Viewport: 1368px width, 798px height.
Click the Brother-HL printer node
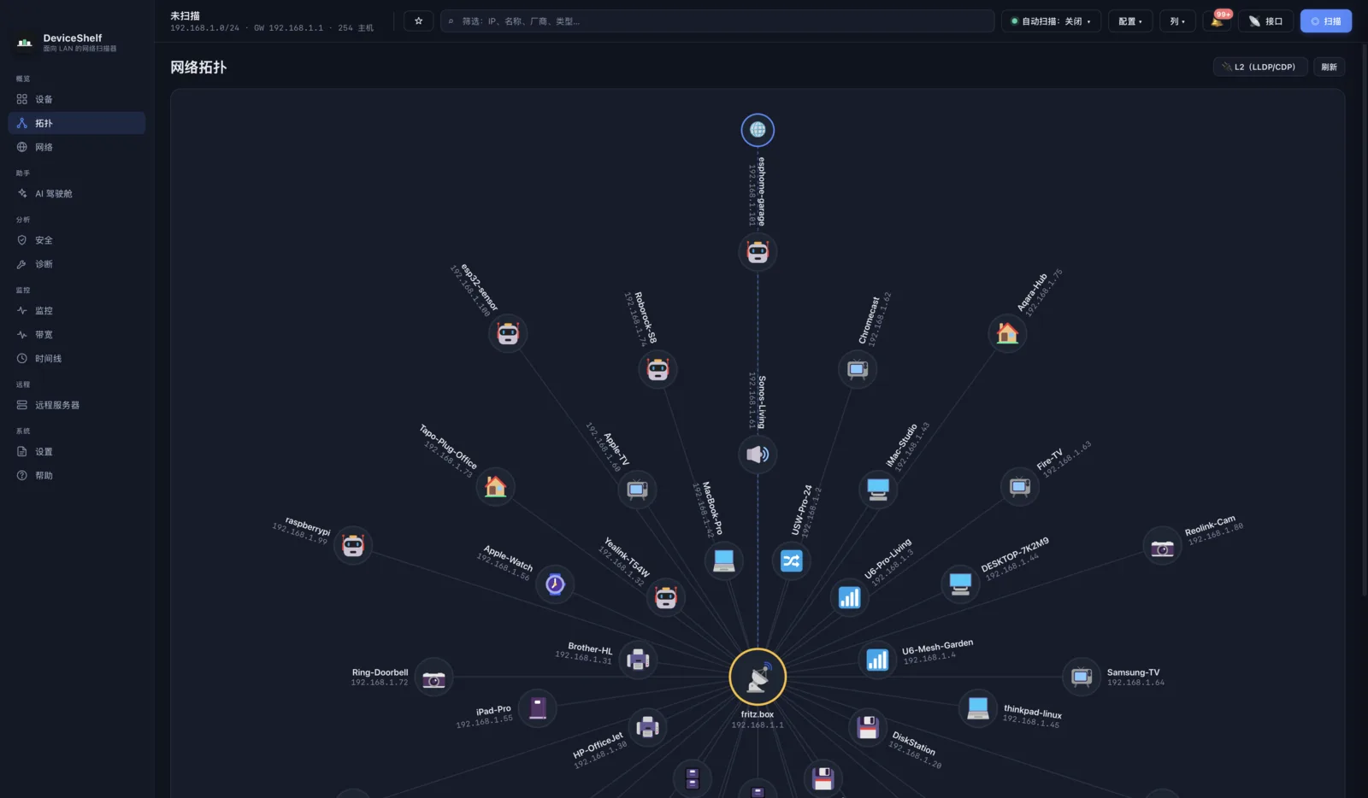point(638,660)
